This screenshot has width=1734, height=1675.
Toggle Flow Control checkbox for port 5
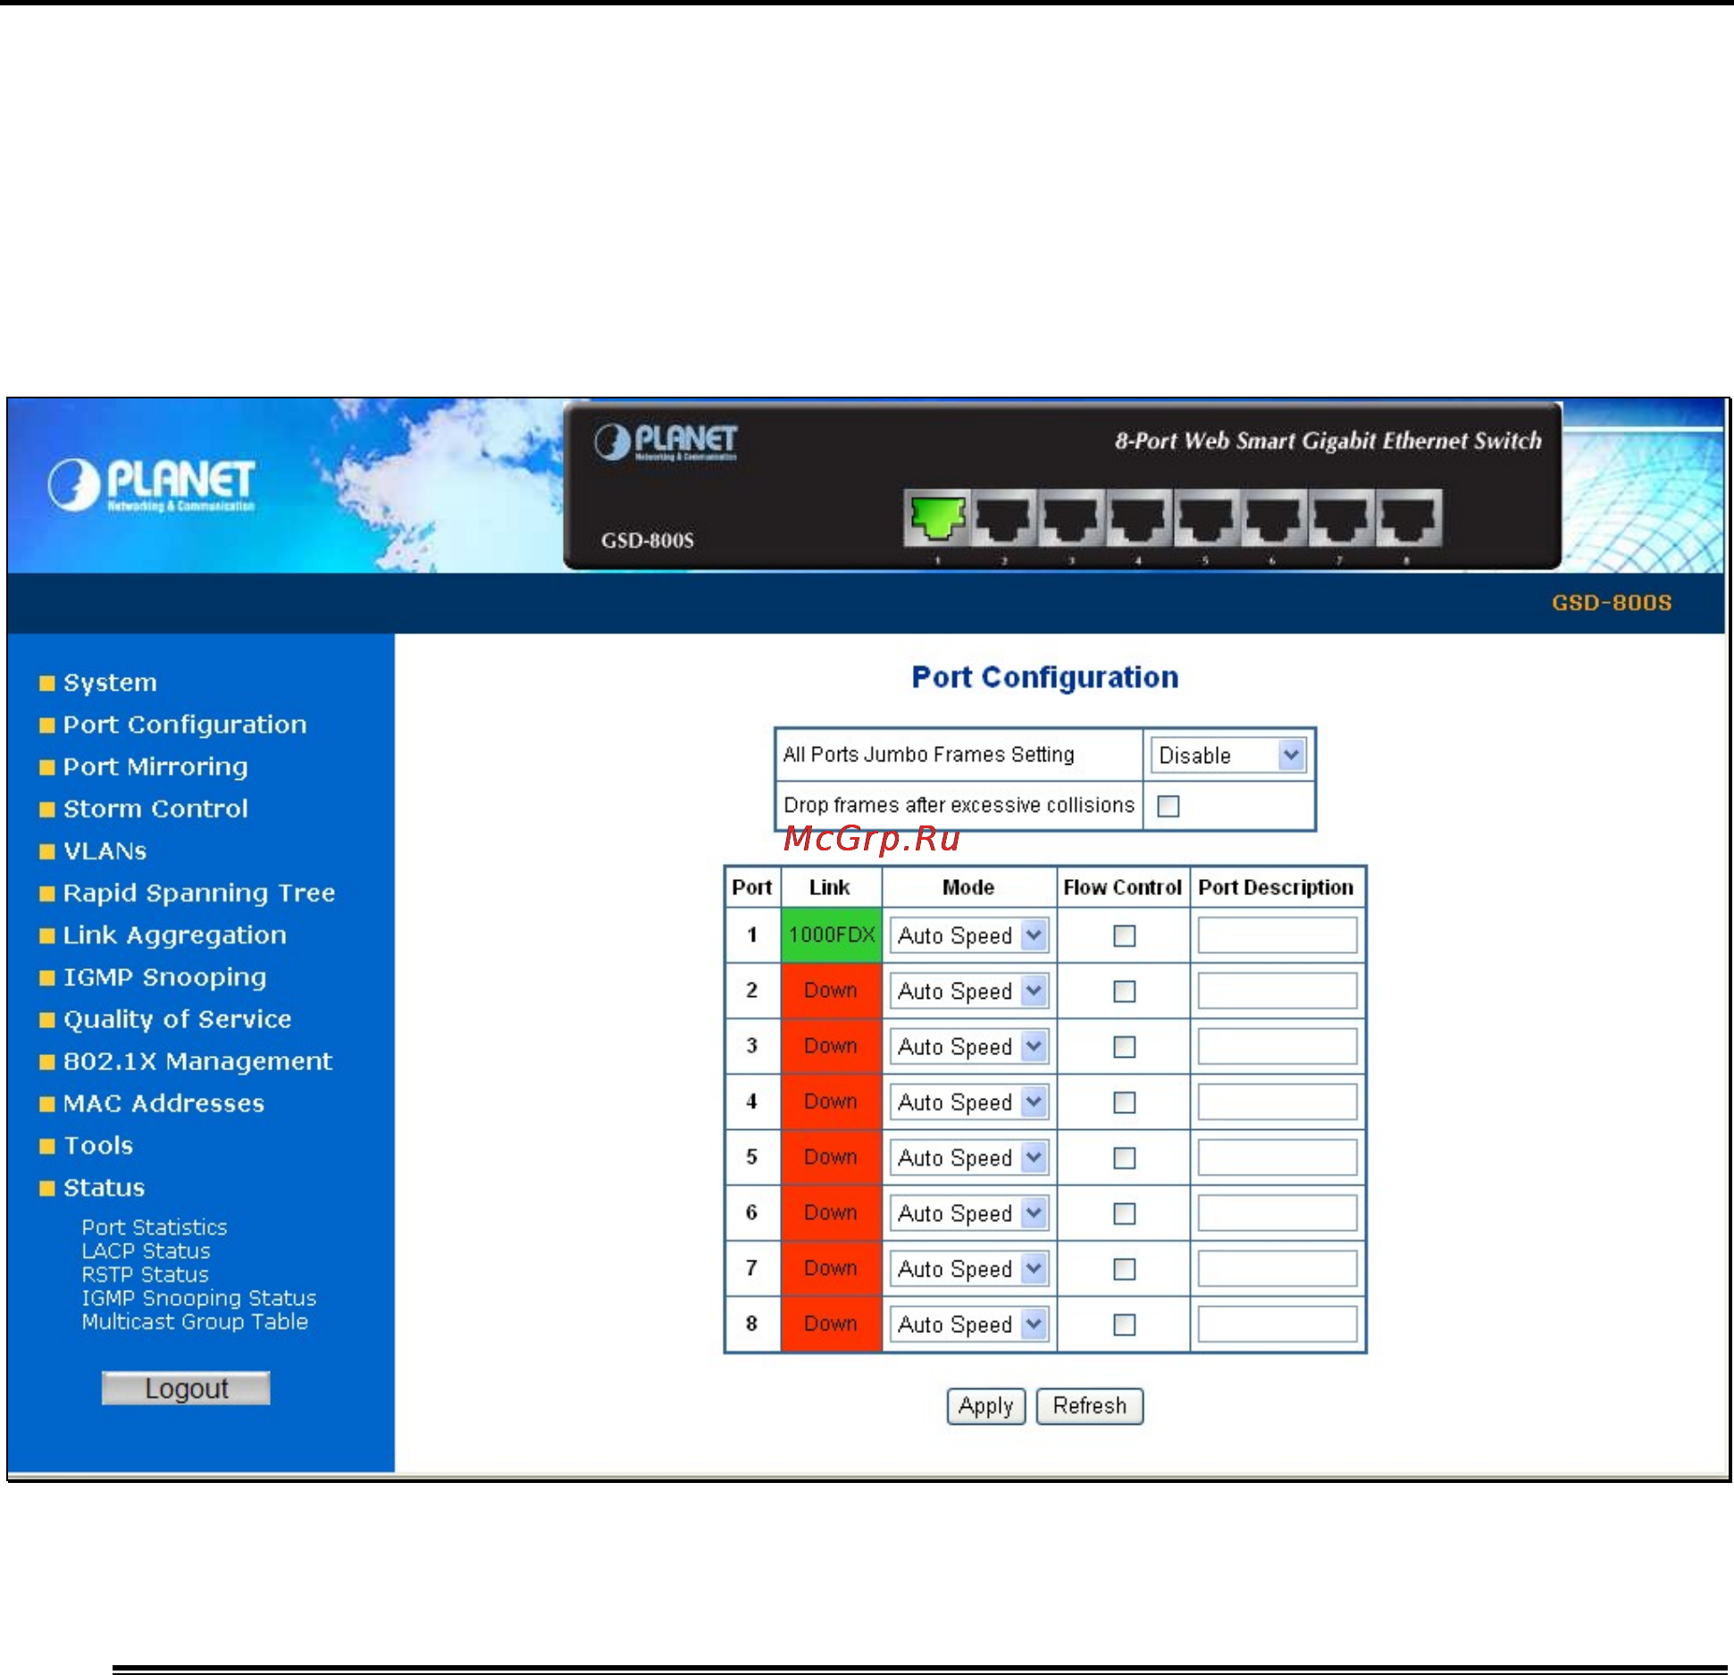pyautogui.click(x=1124, y=1158)
